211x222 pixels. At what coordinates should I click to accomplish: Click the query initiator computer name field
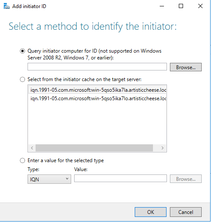(97, 67)
